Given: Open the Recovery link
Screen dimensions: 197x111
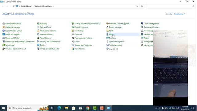Looking at the screenshot, I should [113, 38].
